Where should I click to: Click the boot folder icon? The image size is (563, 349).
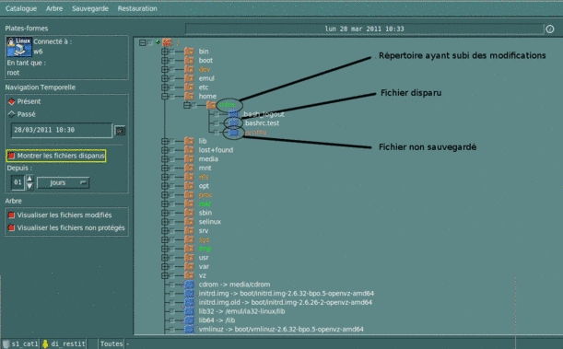[x=189, y=60]
